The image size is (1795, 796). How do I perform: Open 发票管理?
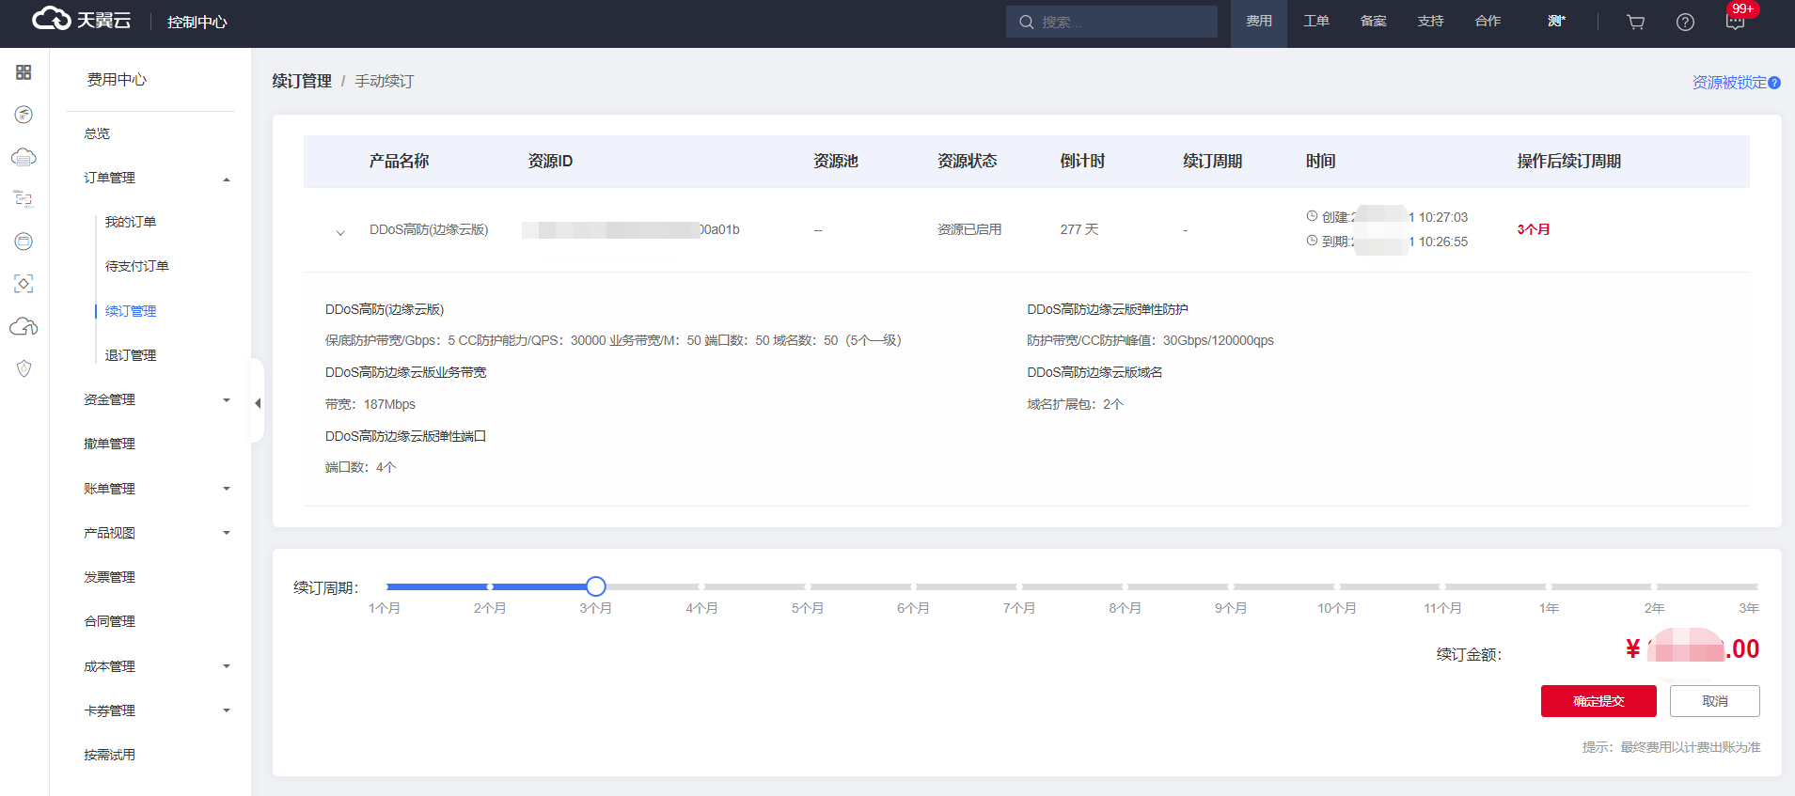[x=110, y=577]
